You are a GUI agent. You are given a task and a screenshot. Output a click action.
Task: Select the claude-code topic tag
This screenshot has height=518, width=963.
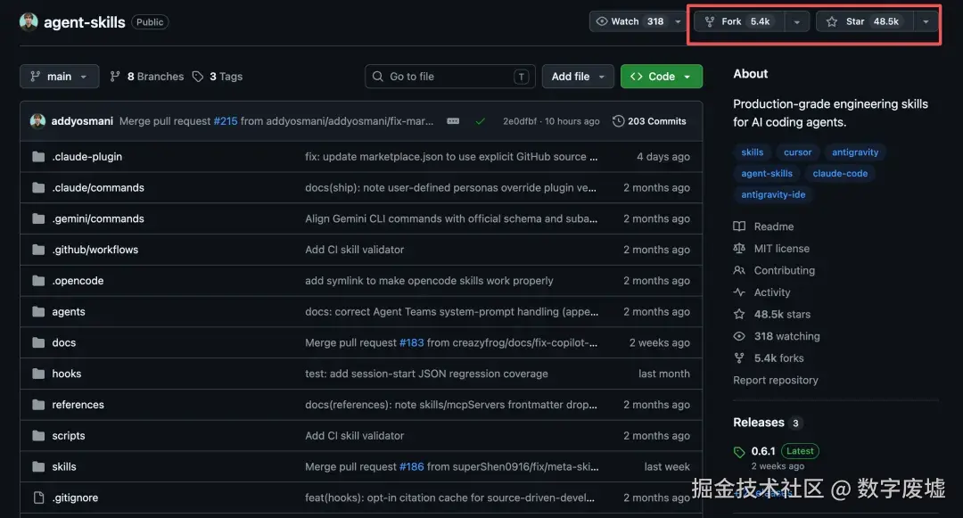[840, 174]
